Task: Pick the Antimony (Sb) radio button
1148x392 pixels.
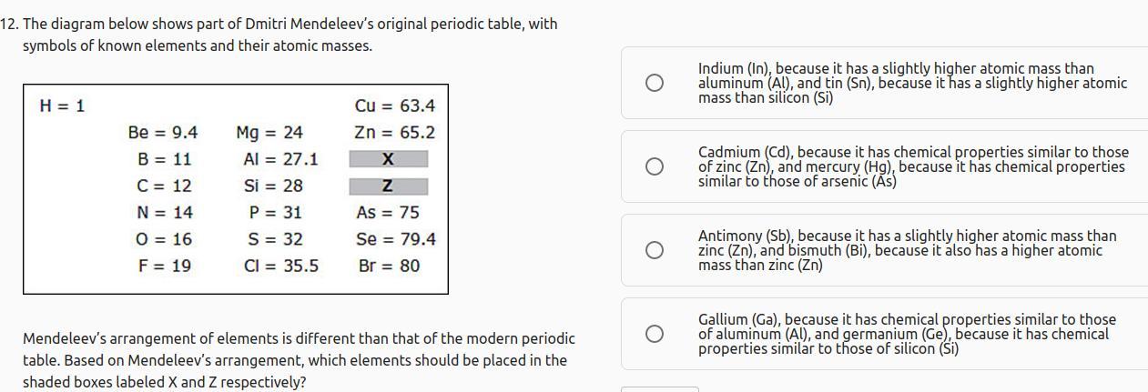Action: click(654, 250)
